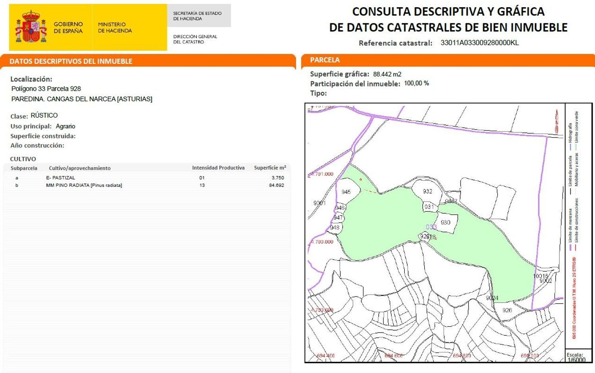Click the MM PINO RADIATA cultivo row
The height and width of the screenshot is (373, 595).
[x=84, y=186]
